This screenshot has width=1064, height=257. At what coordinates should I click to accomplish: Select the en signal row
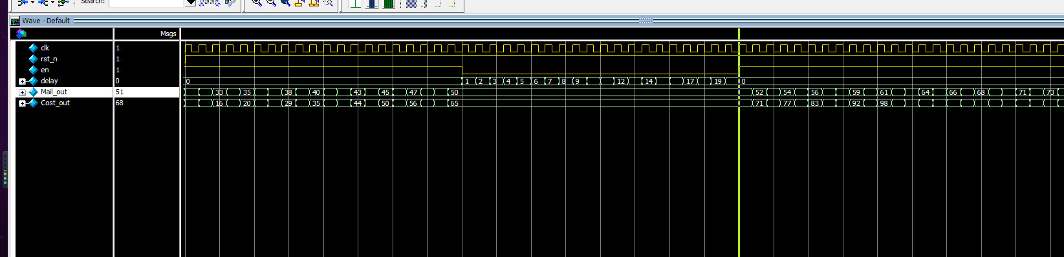[x=97, y=70]
